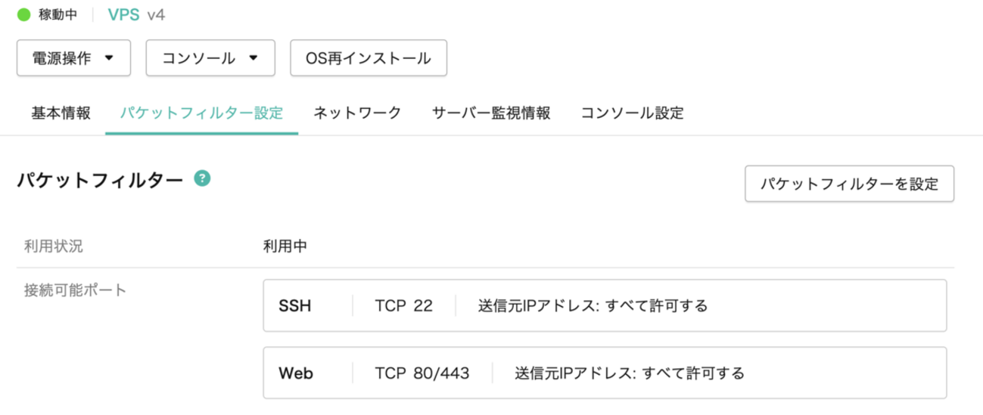Viewport: 983px width, 415px height.
Task: Select the パケットフィルター設定 tab
Action: (x=202, y=113)
